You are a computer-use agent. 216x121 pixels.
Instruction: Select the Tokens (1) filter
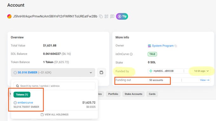coord(22,95)
